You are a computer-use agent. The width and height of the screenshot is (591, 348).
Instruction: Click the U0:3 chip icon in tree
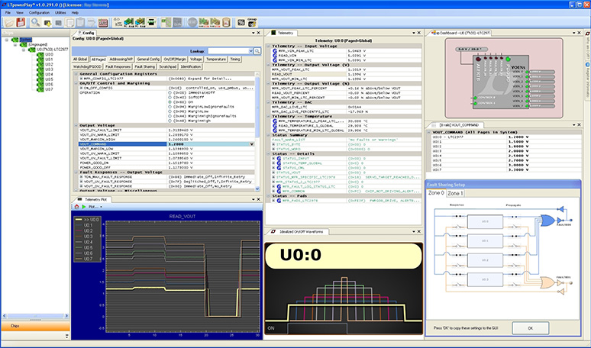(x=40, y=69)
